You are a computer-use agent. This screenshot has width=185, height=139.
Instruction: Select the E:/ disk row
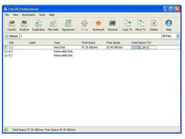point(92,55)
